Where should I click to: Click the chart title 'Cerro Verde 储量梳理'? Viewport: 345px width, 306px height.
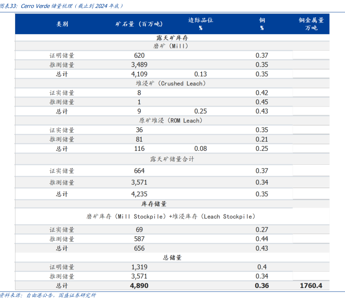tap(46, 6)
